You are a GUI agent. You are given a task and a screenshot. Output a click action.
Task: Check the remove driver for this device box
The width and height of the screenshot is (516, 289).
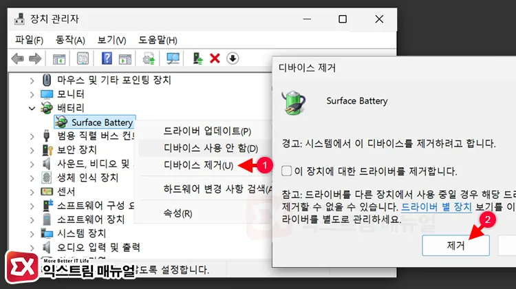click(287, 171)
